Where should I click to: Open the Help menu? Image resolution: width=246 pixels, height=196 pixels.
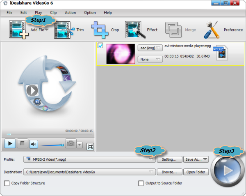108,13
